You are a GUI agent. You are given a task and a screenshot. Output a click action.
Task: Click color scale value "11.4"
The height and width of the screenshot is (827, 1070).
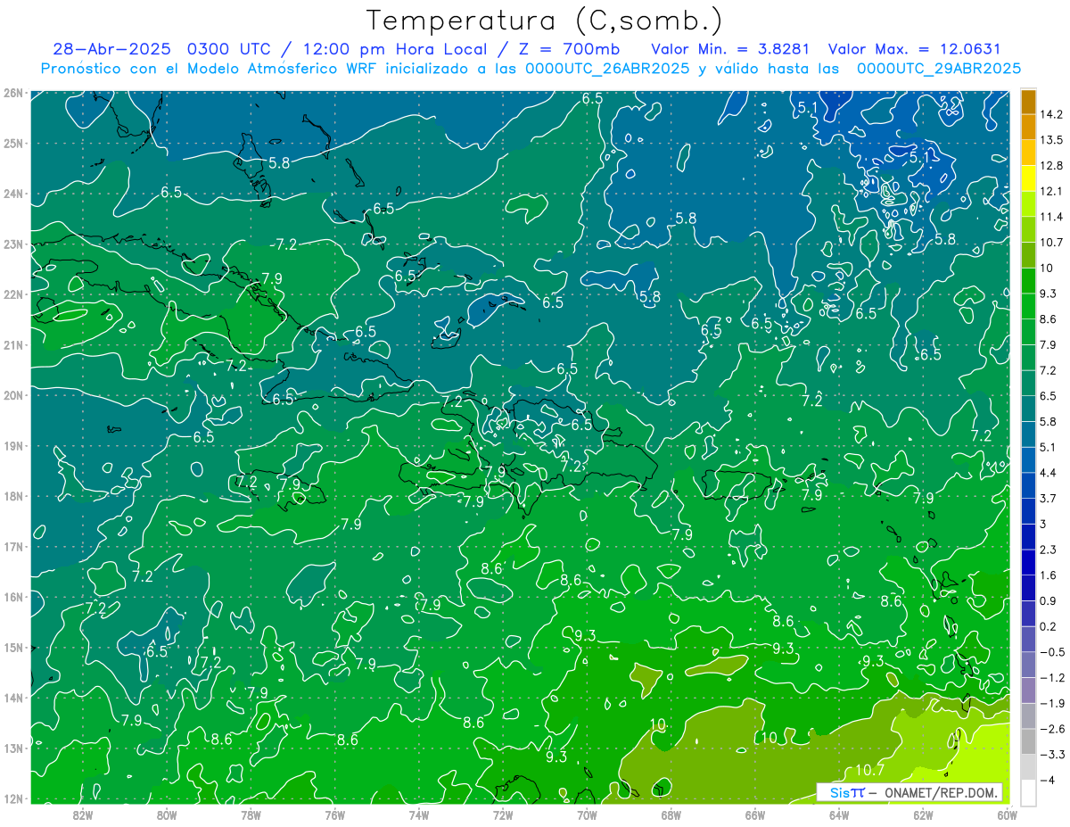tap(1051, 217)
